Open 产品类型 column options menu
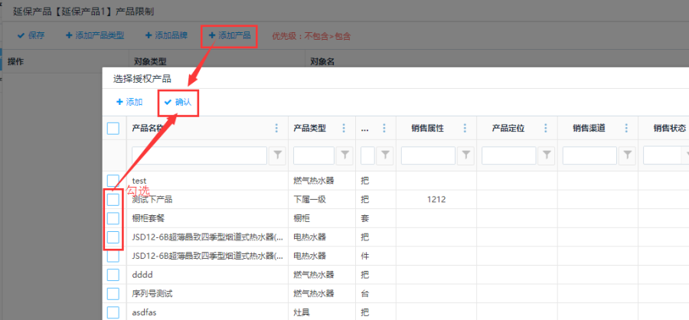 344,129
